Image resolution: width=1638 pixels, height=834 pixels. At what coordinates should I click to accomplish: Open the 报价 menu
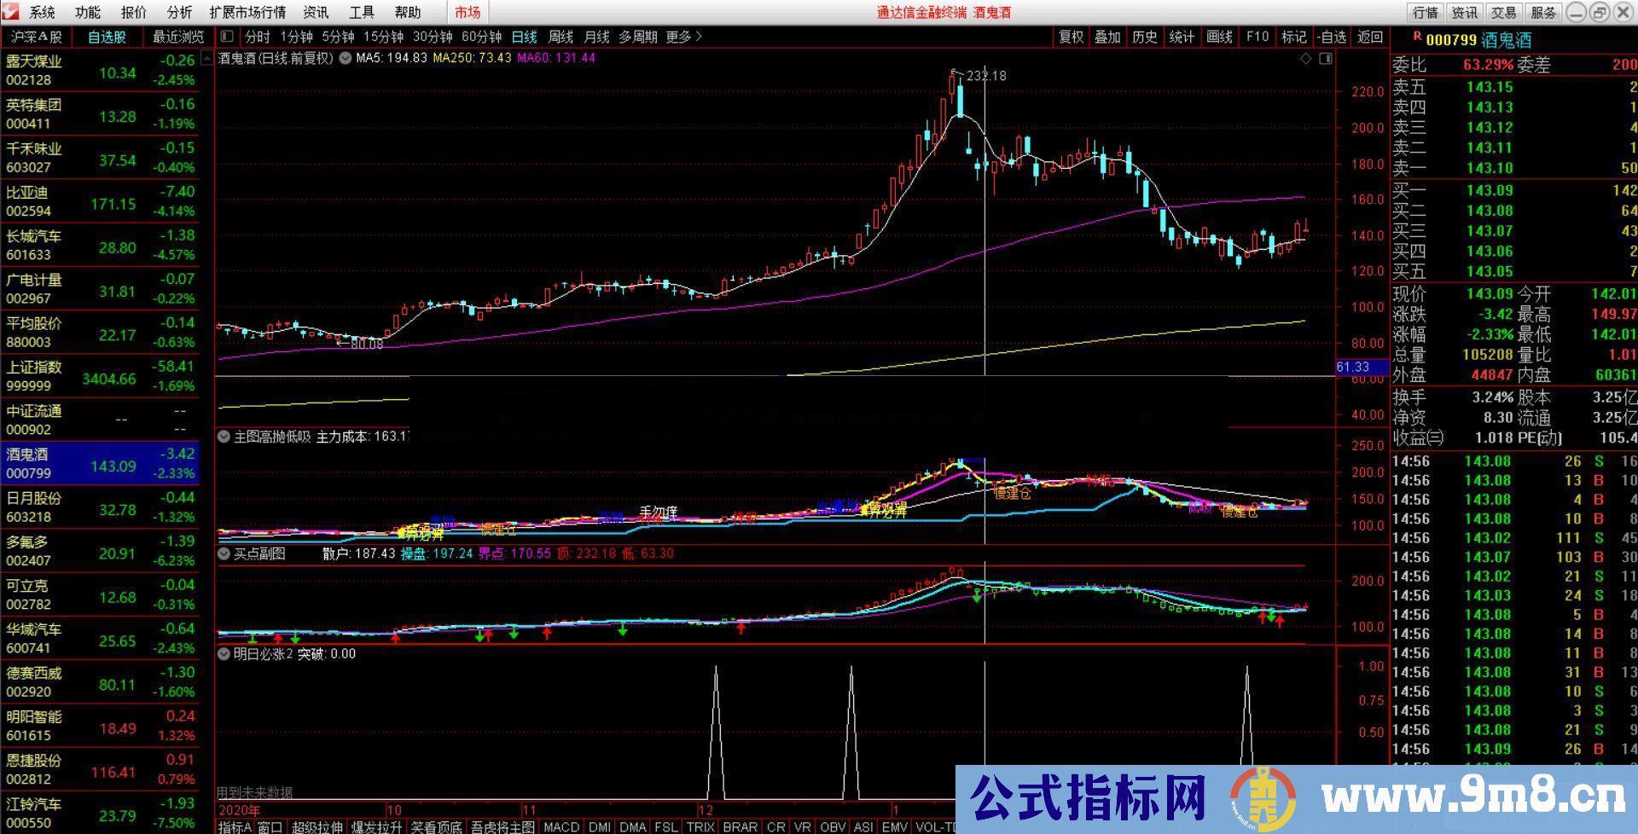134,12
